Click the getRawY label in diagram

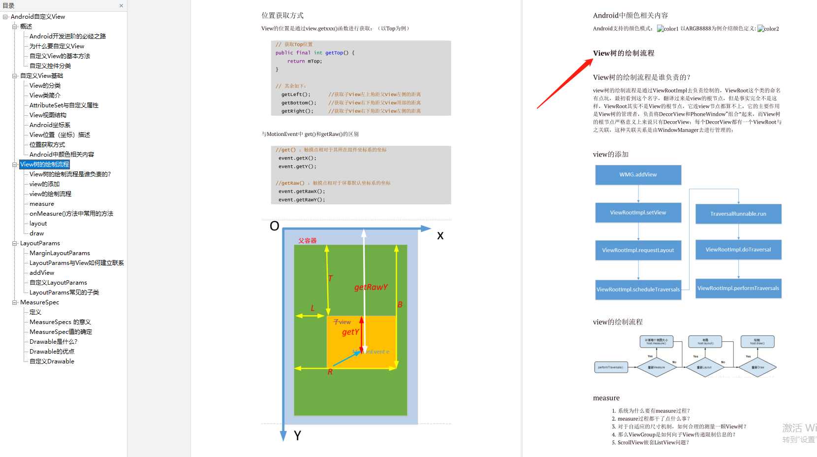[x=371, y=287]
